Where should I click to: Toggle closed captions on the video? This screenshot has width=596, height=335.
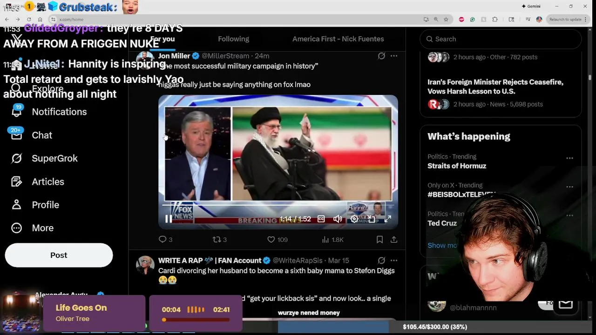[321, 219]
